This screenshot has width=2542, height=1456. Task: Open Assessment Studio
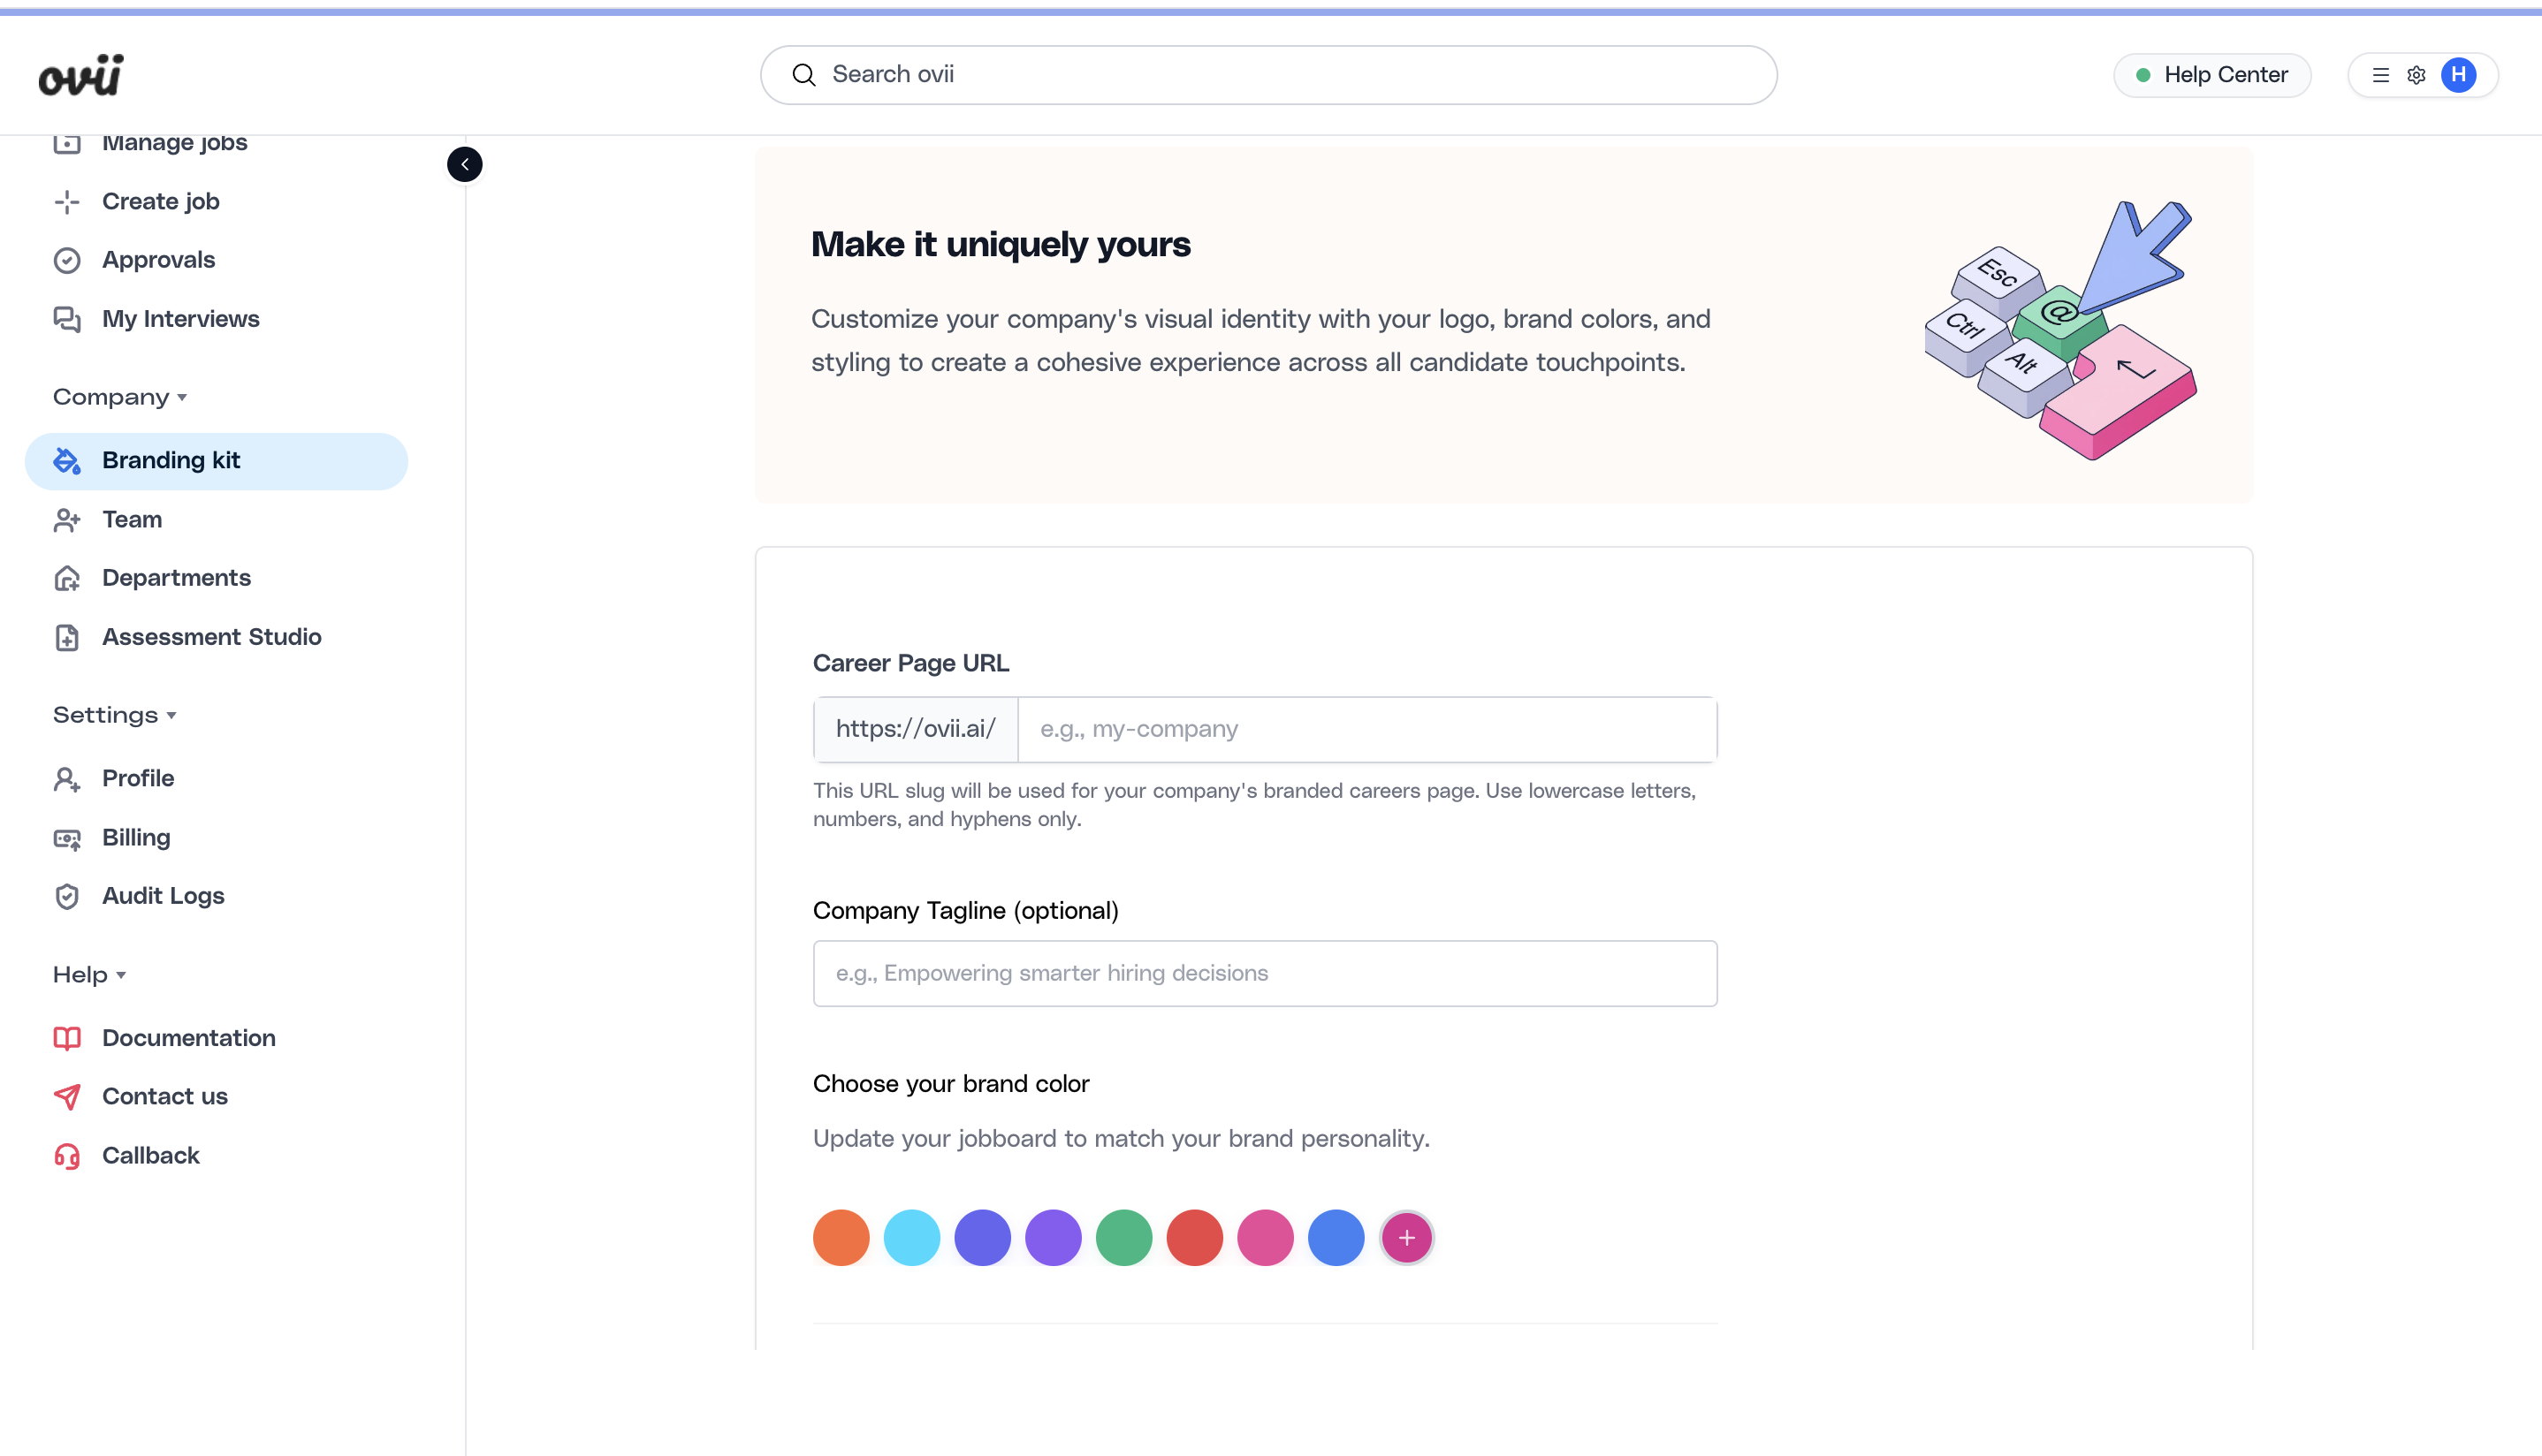(211, 636)
